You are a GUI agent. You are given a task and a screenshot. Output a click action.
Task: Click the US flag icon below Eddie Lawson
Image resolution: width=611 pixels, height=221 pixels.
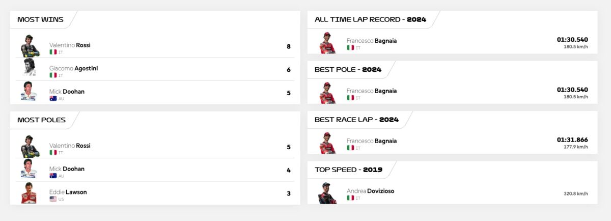[x=53, y=199]
